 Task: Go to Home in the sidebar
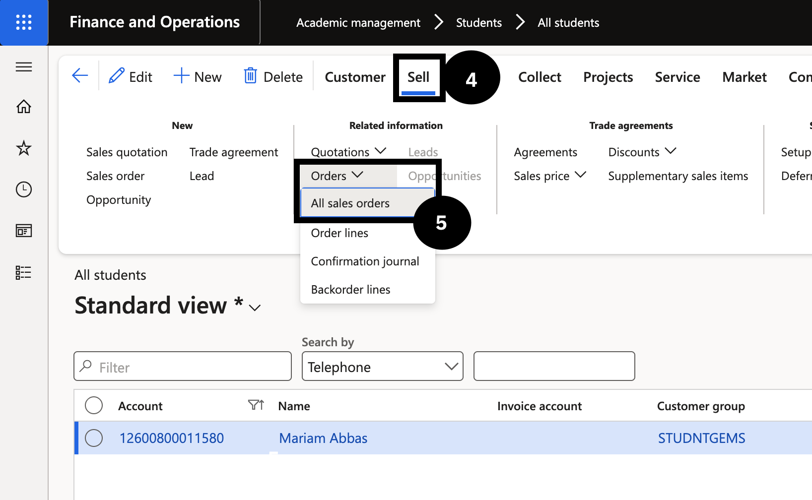24,107
